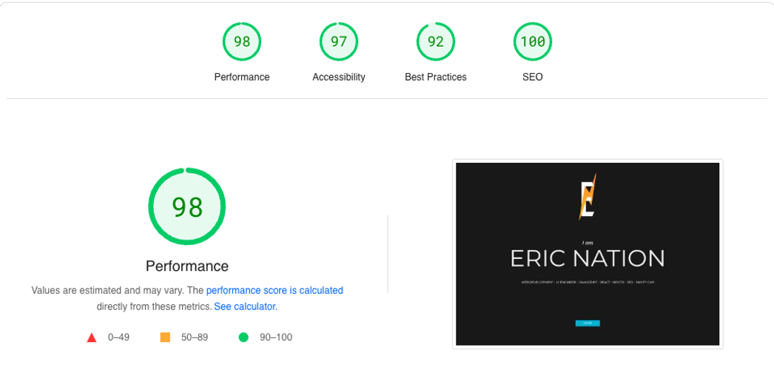Viewport: 774px width, 370px height.
Task: Click the 'Values are estimated and may vary' text
Action: (107, 290)
